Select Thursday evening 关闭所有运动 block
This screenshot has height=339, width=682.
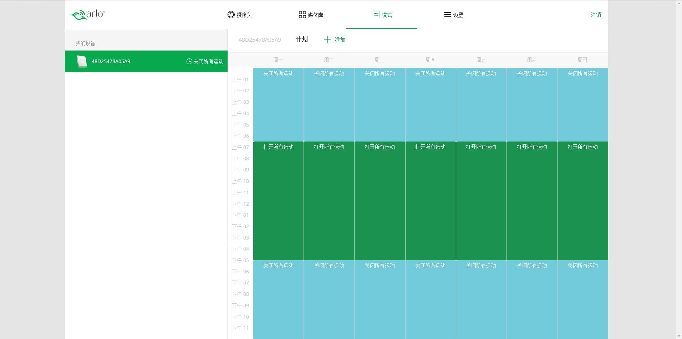(x=431, y=299)
